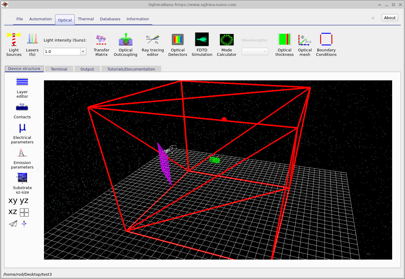The image size is (405, 279).
Task: Click the About button
Action: (389, 18)
